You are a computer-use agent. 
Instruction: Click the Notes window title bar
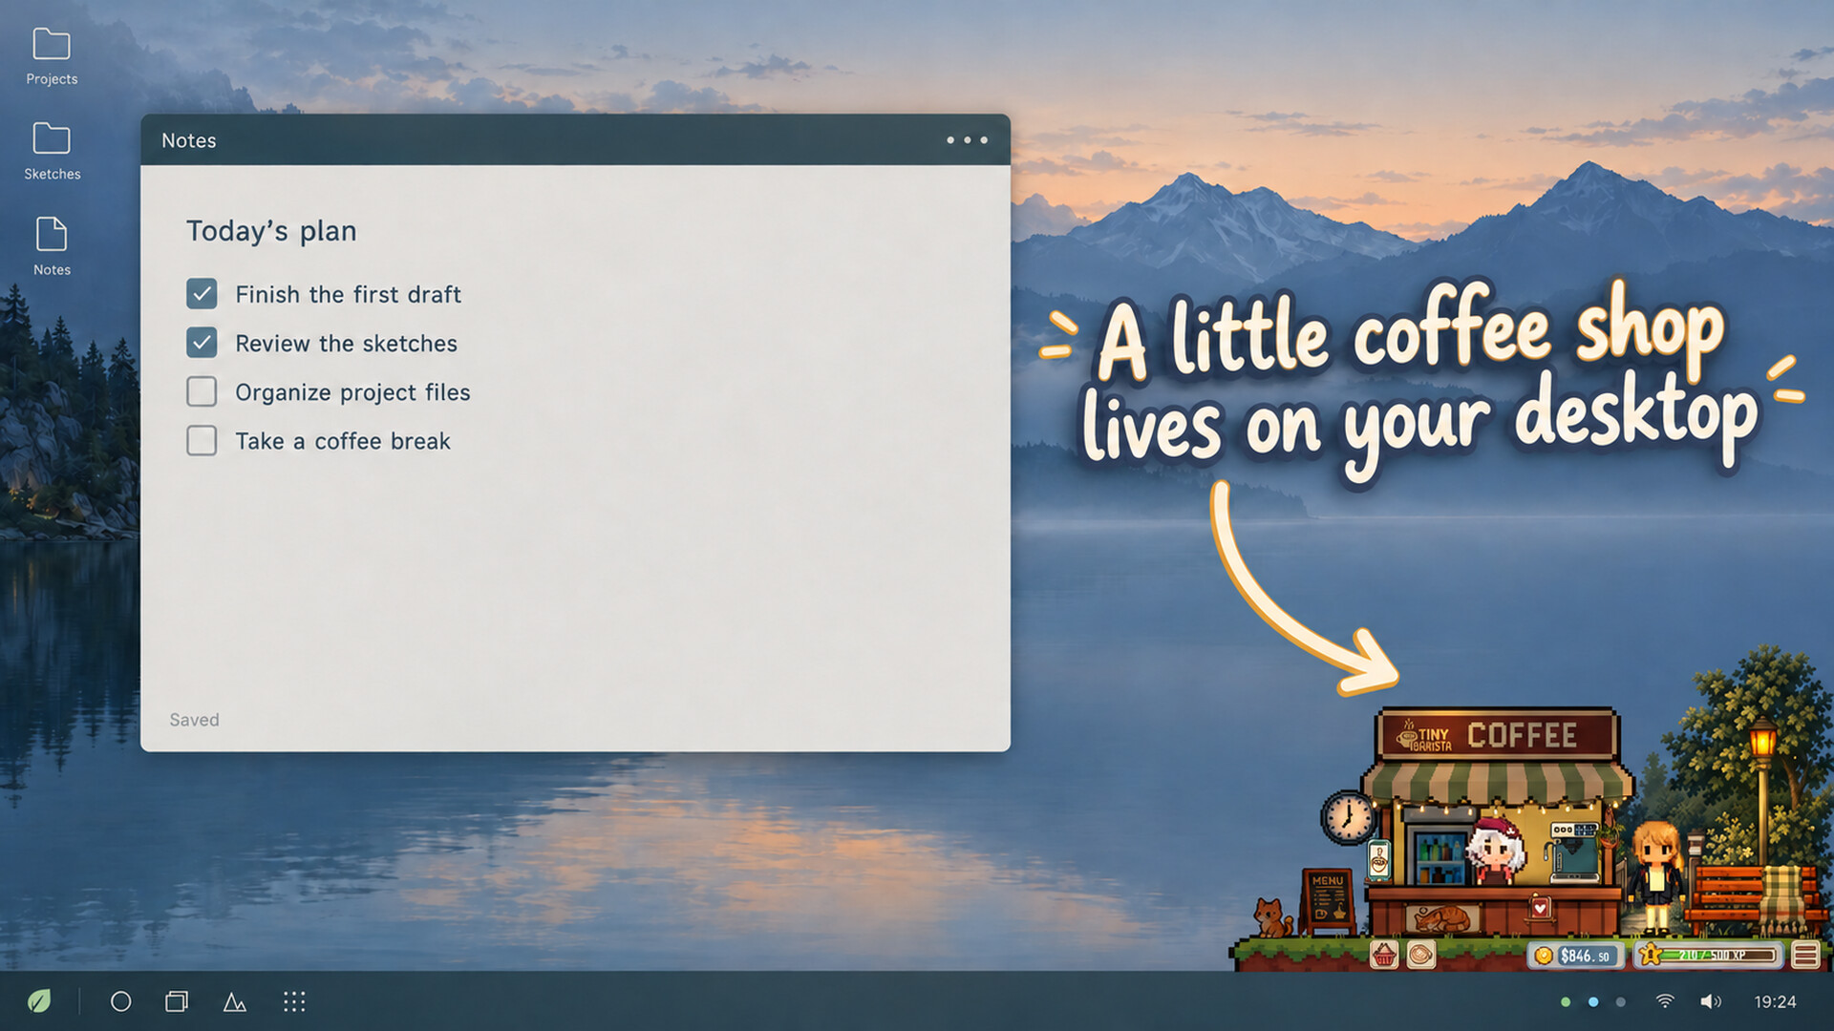[575, 140]
